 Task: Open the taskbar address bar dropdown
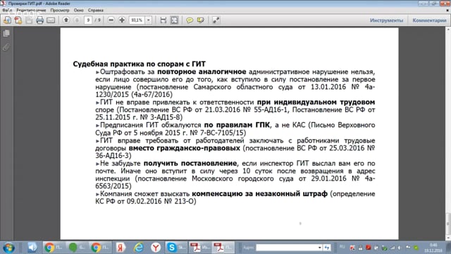319,248
